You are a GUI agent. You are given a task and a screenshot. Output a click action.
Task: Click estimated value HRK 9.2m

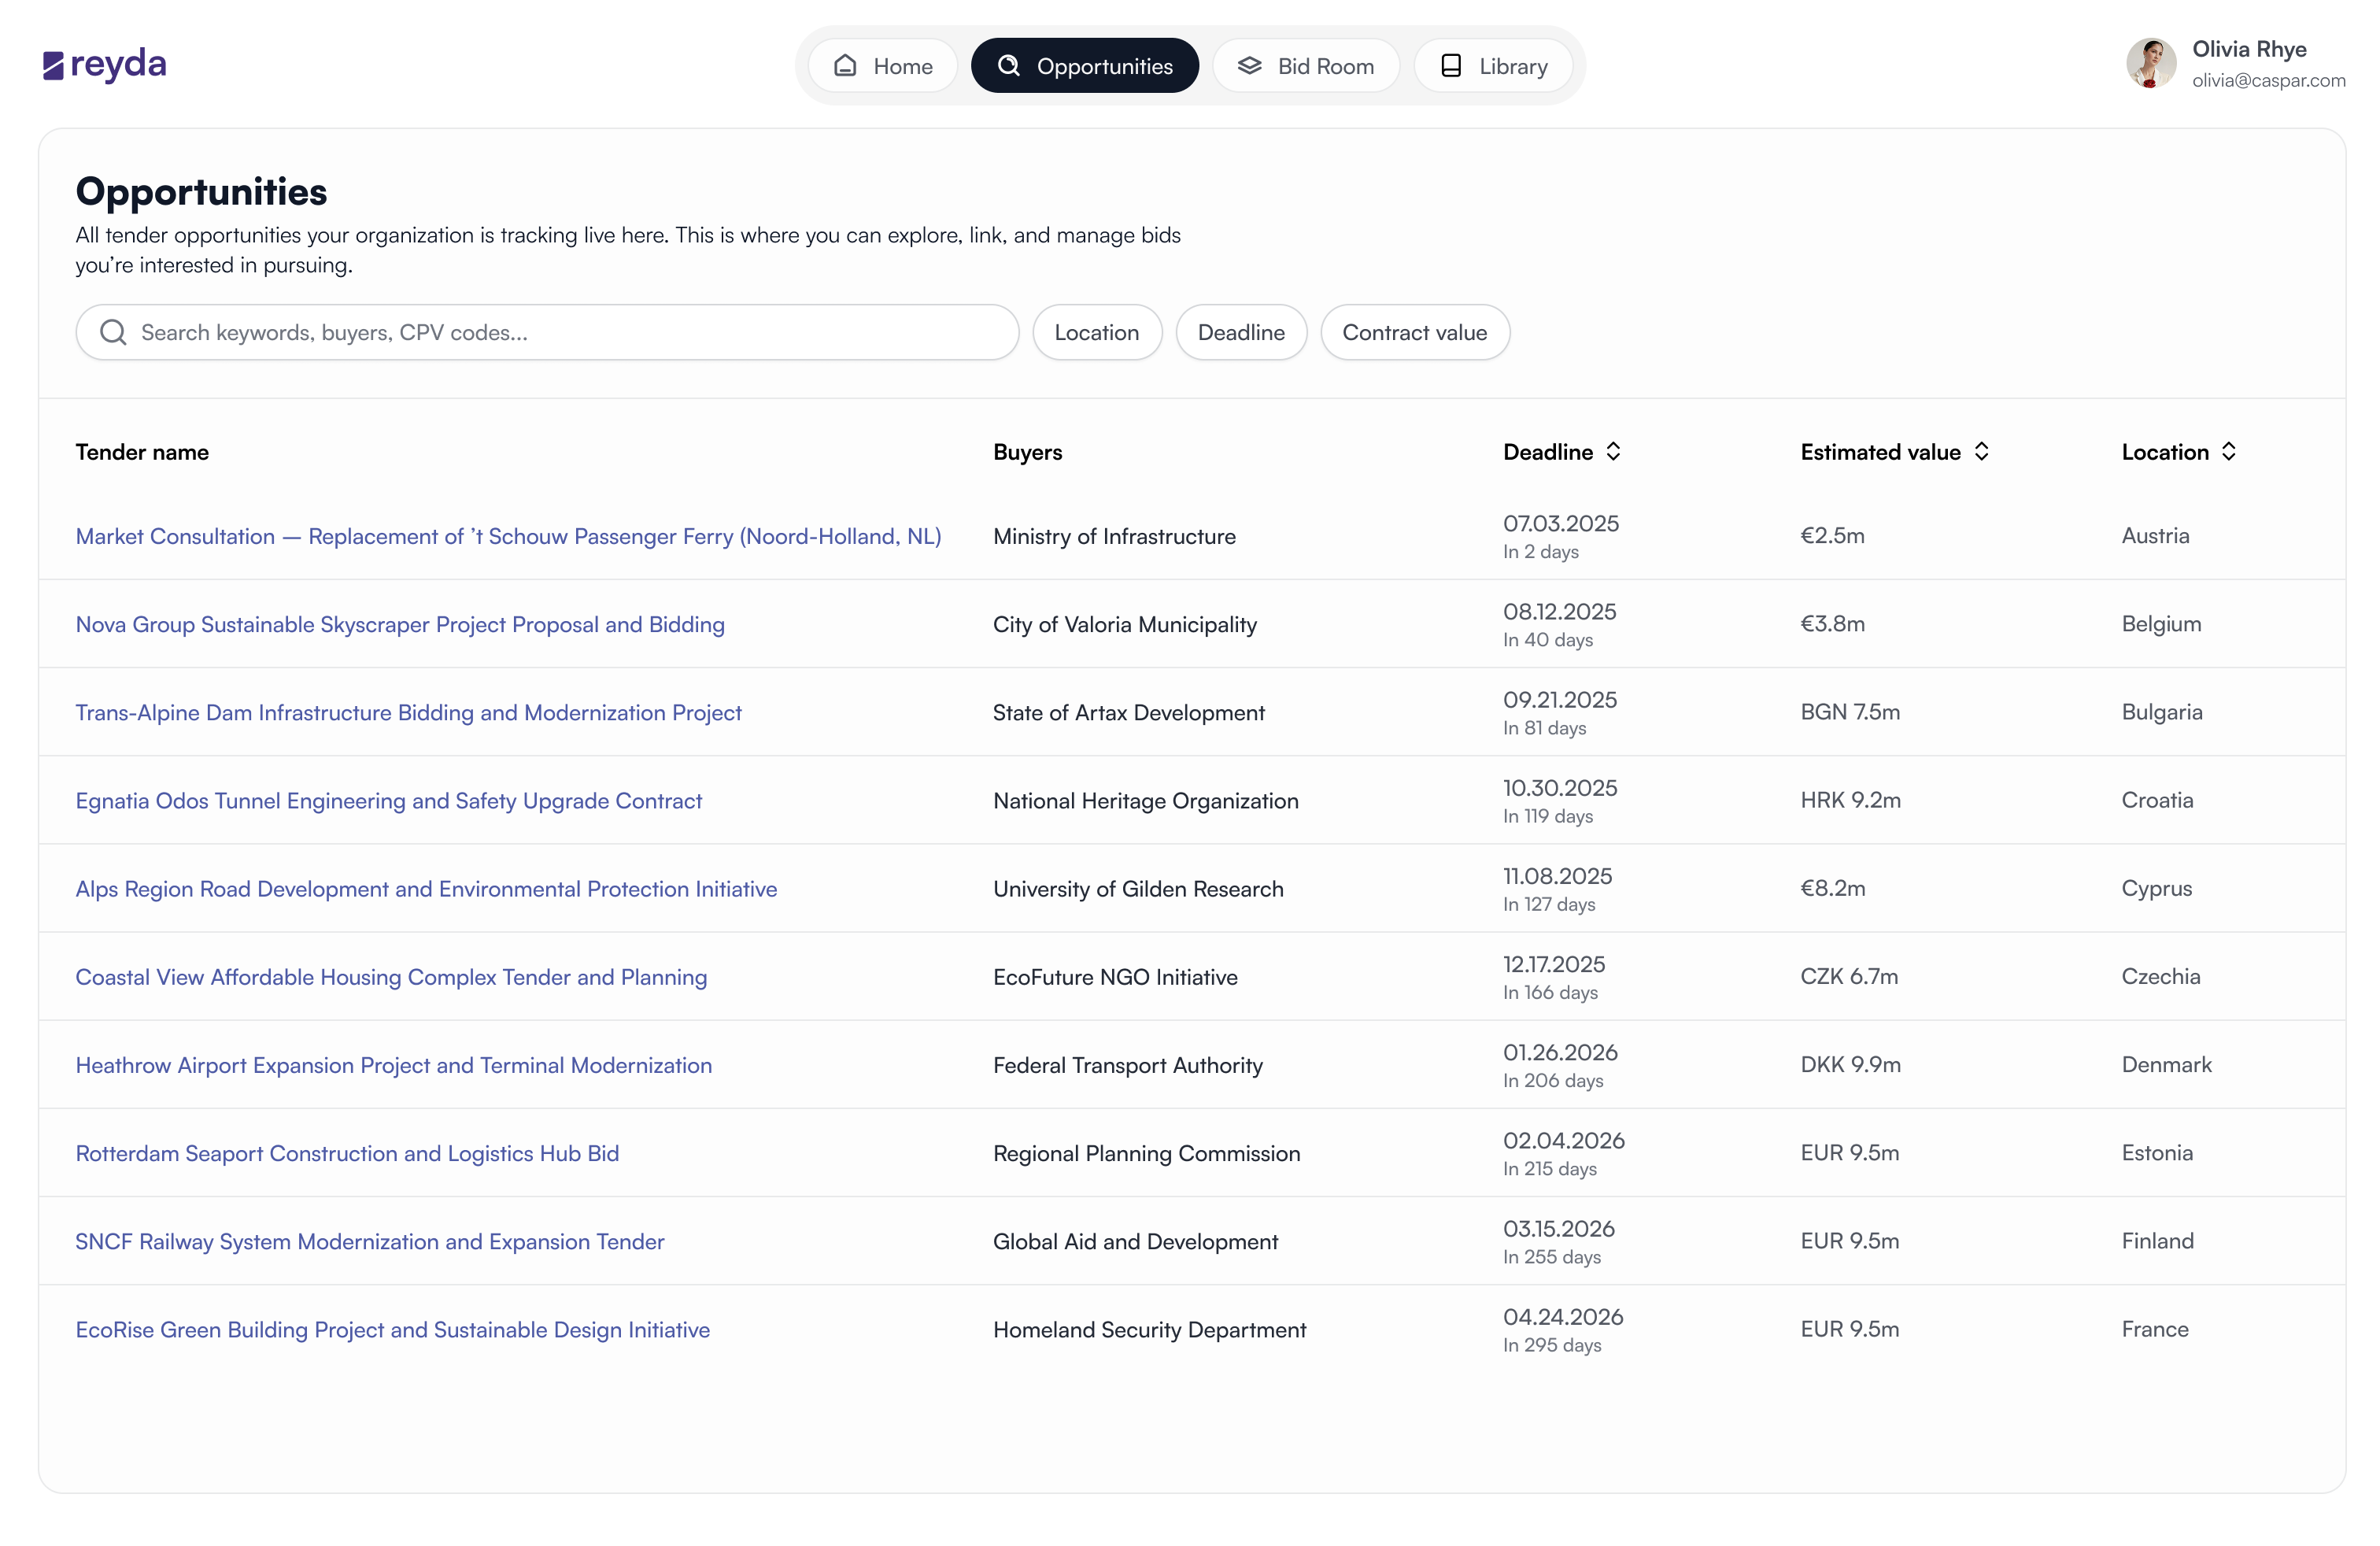coord(1850,800)
